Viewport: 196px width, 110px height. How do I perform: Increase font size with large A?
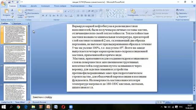pos(65,11)
